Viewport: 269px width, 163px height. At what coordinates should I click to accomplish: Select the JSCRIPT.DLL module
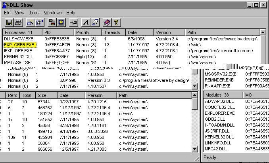click(217, 131)
